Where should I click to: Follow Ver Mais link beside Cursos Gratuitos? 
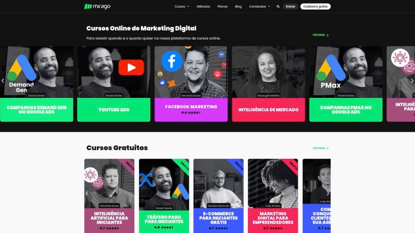tap(321, 148)
